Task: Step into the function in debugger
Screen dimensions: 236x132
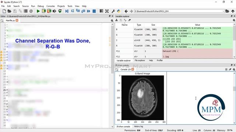Action: [x=78, y=11]
